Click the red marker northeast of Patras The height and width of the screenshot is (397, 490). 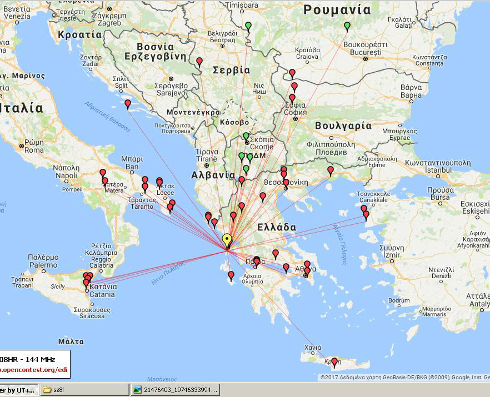click(276, 254)
